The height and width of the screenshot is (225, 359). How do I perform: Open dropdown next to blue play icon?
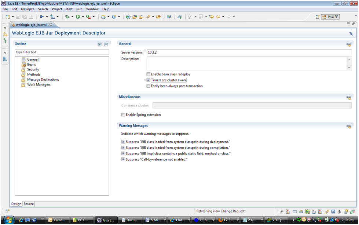coord(47,17)
